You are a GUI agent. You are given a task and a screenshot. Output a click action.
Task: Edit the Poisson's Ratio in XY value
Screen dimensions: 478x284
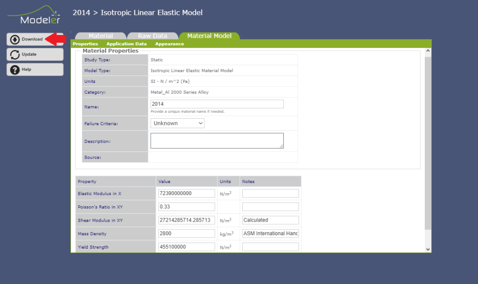[187, 207]
